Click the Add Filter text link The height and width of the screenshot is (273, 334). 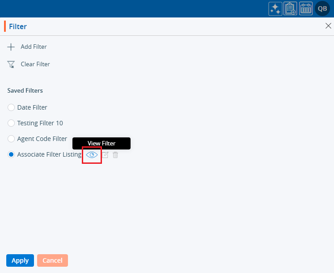34,47
